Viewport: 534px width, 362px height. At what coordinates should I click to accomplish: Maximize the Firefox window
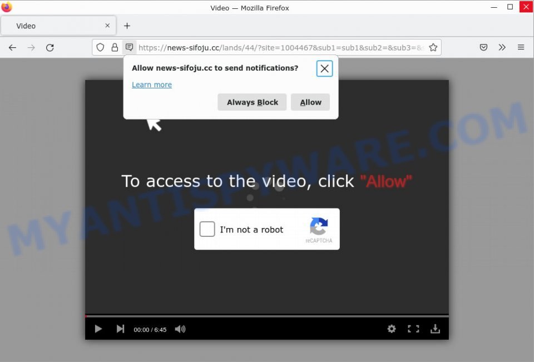[510, 7]
